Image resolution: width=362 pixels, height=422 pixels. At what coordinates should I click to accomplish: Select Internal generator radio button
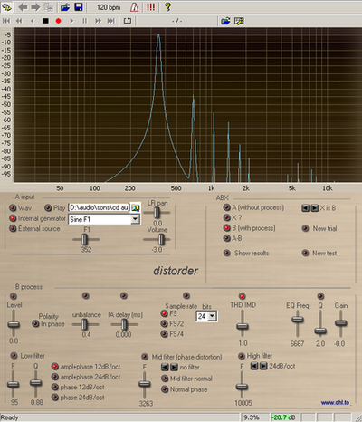click(x=13, y=218)
